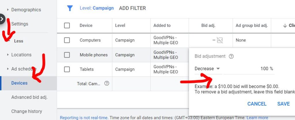Click the Computers bid adjustment edit icon
Image resolution: width=295 pixels, height=120 pixels.
click(220, 40)
